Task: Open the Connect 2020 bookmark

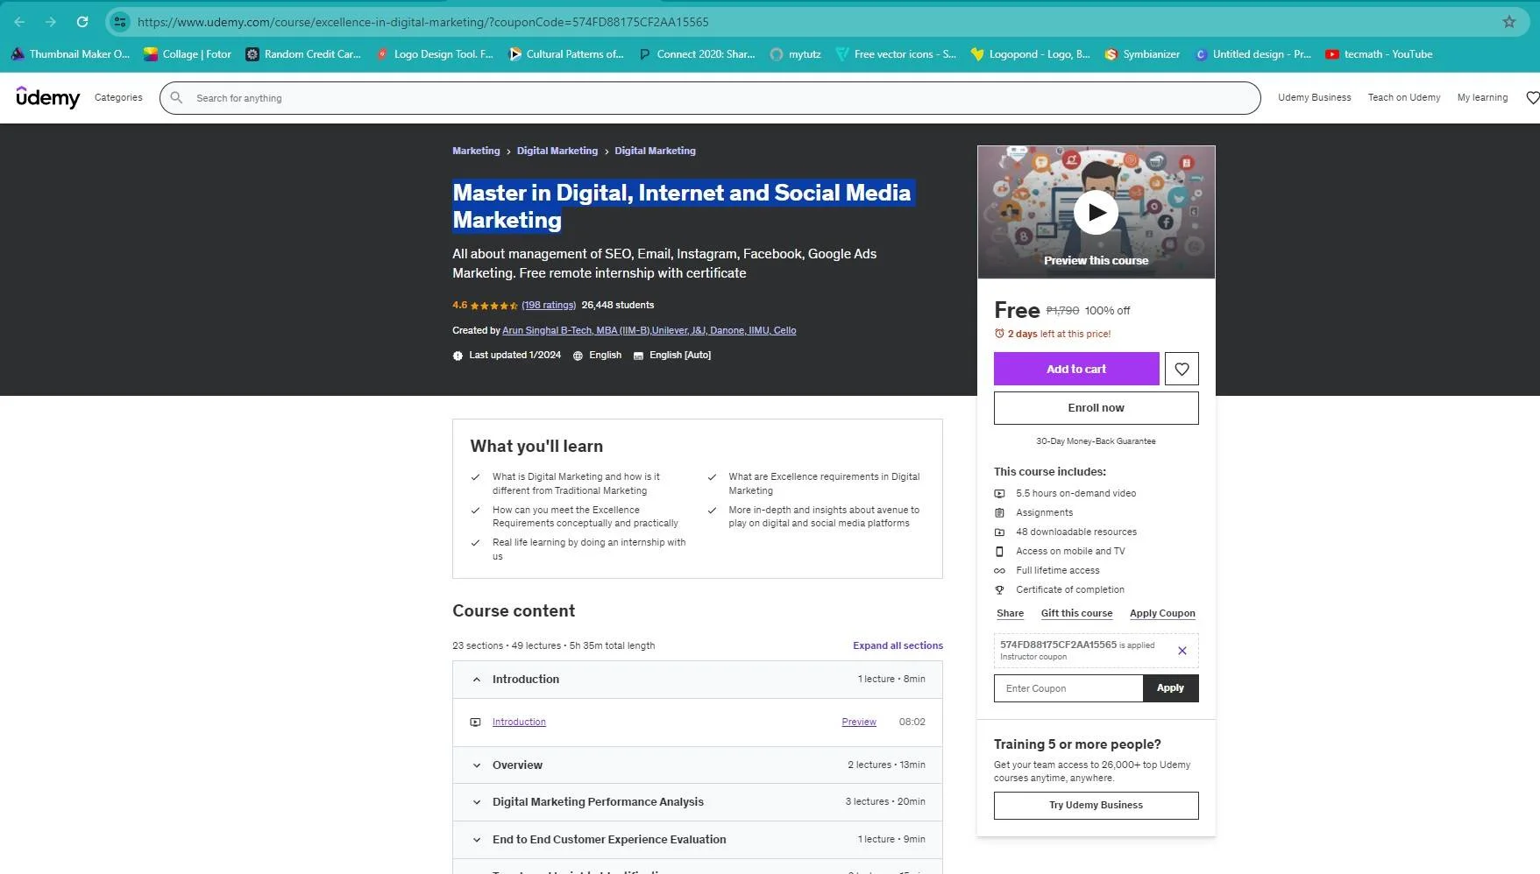Action: (697, 54)
